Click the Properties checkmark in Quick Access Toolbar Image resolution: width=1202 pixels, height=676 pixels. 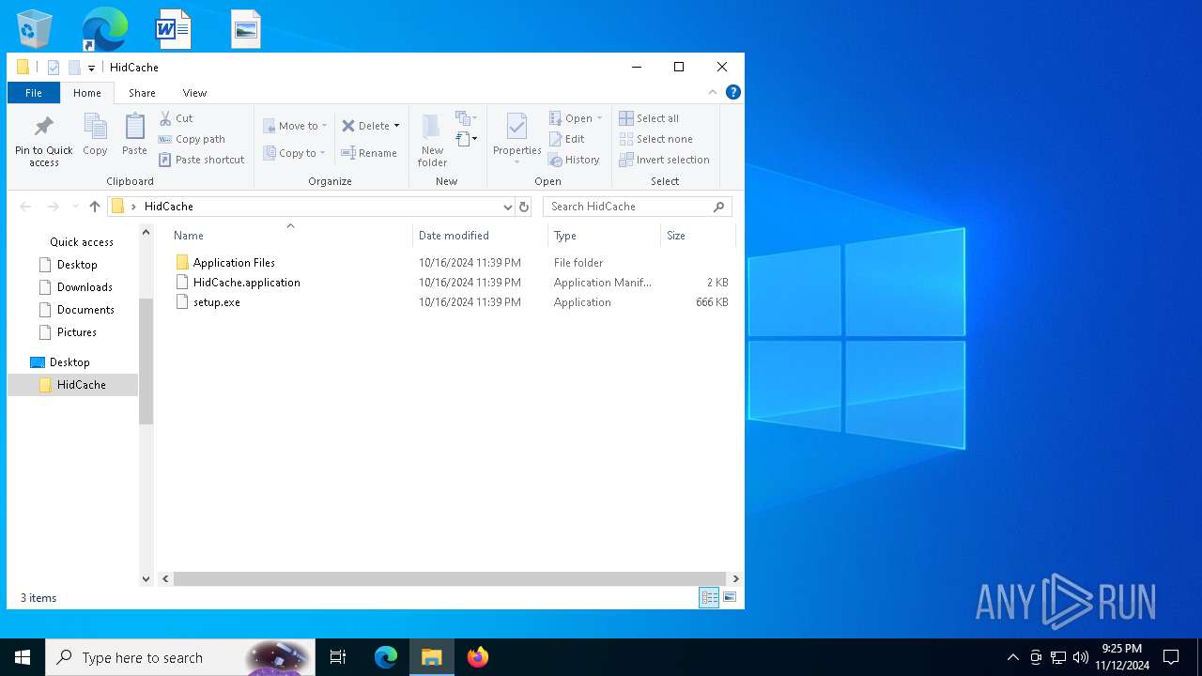tap(54, 68)
